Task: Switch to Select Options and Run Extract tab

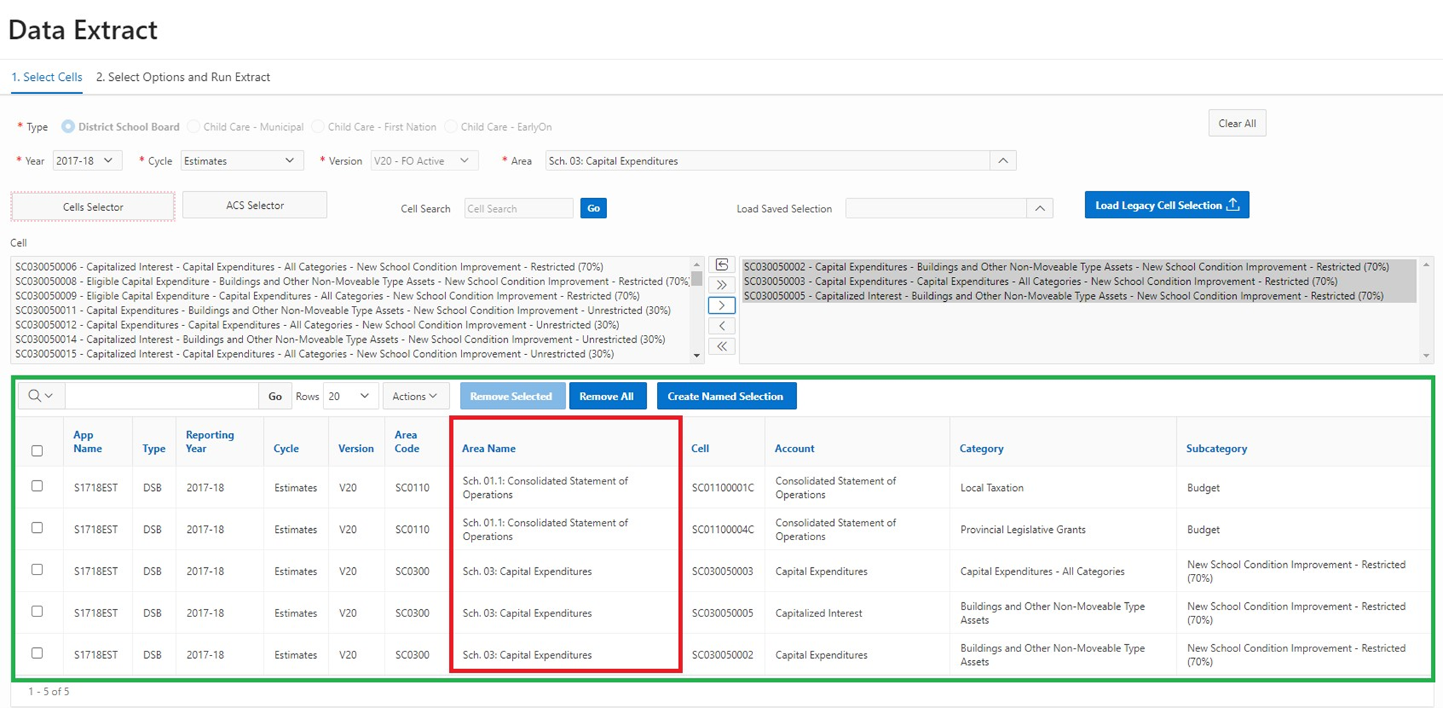Action: pos(183,77)
